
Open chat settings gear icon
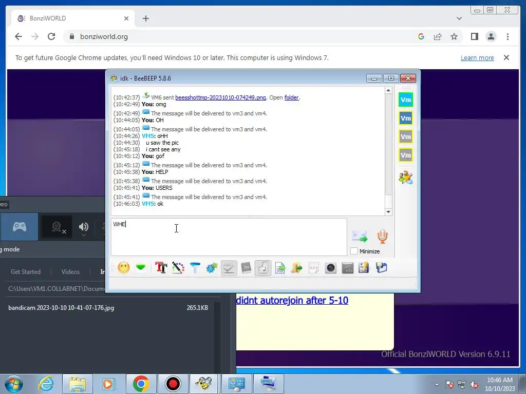pos(212,268)
